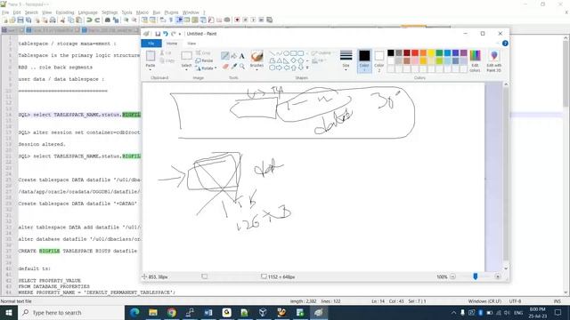This screenshot has width=570, height=320.
Task: Click the Start Recording macro icon in Notepad++
Action: click(237, 20)
